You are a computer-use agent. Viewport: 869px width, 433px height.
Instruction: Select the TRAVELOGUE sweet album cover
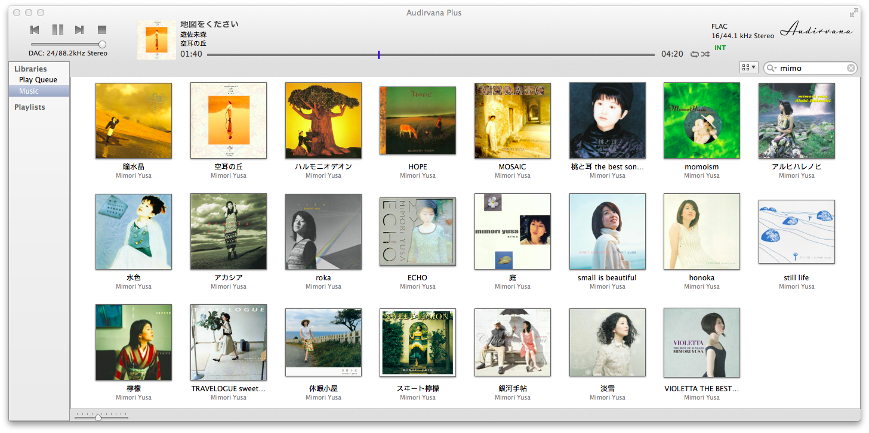[229, 342]
